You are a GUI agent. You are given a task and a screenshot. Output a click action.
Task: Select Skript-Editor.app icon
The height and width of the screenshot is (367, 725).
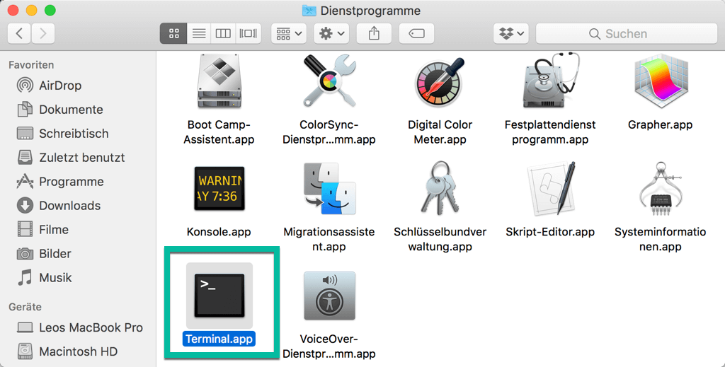[550, 189]
